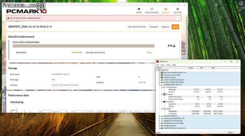Click the Sensor column header
Viewport: 245px width, 136px height.
pos(172,68)
